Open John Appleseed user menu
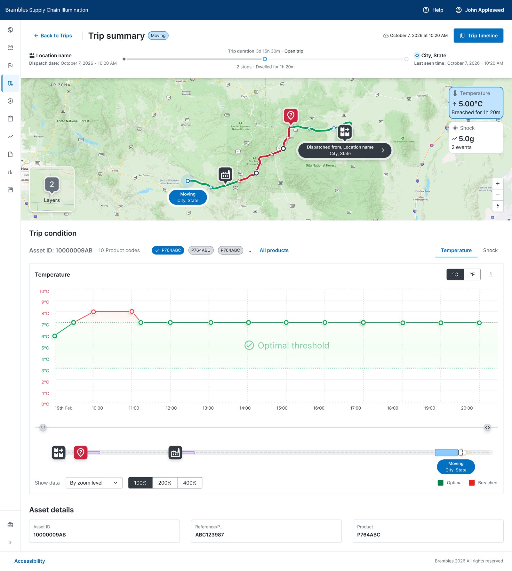This screenshot has height=571, width=512. point(480,10)
